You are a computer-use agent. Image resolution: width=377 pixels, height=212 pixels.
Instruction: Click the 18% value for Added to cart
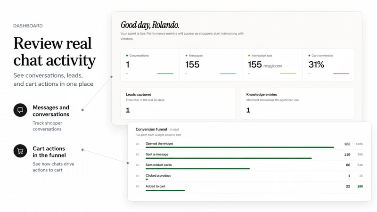[x=360, y=186]
